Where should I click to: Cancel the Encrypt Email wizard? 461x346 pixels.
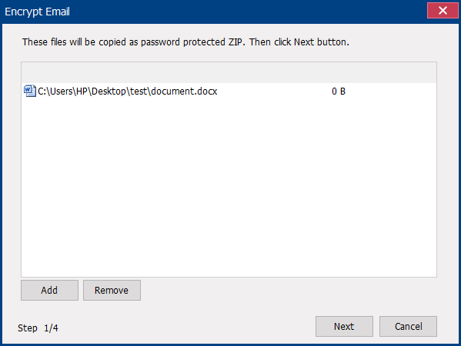[408, 326]
